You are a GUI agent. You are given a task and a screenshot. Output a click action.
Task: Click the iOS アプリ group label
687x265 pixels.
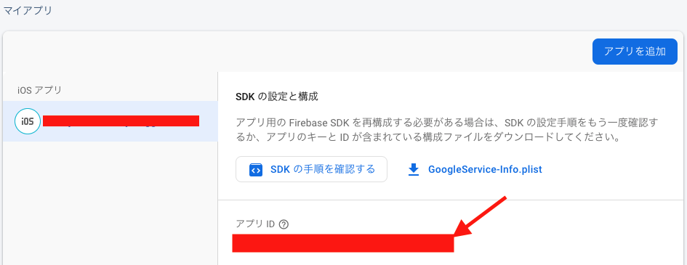click(x=39, y=91)
